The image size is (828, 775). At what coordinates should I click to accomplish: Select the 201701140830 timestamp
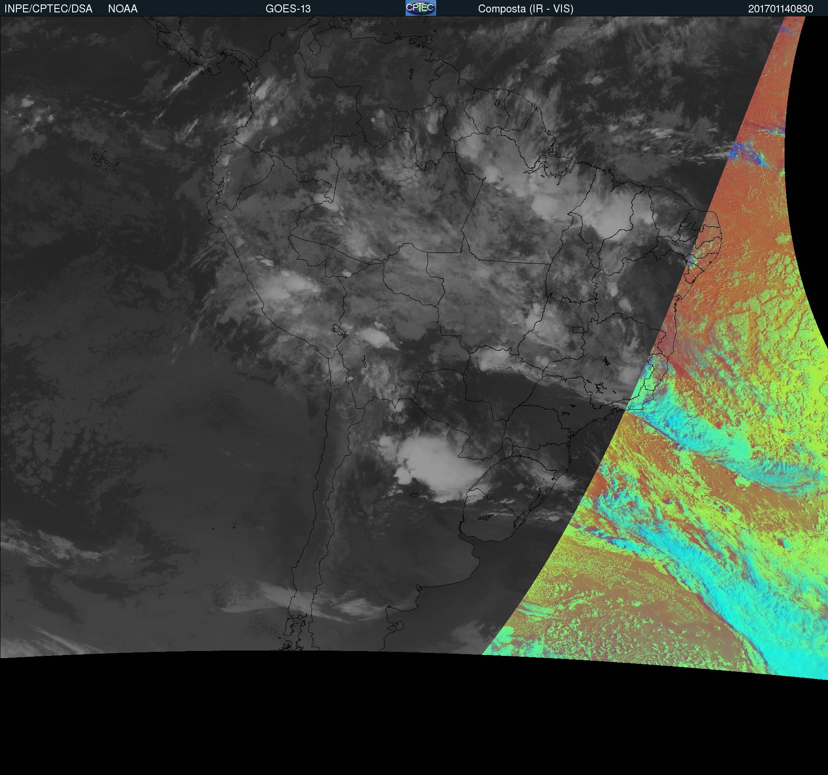click(x=781, y=9)
